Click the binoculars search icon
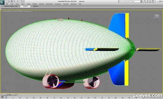The width and height of the screenshot is (163, 99). tap(141, 1)
